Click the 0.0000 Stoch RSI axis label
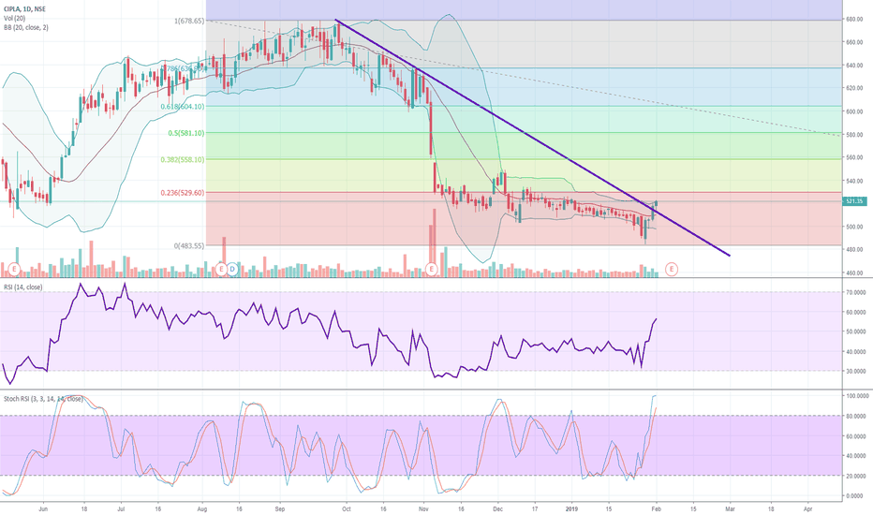This screenshot has height=515, width=873. tap(855, 496)
